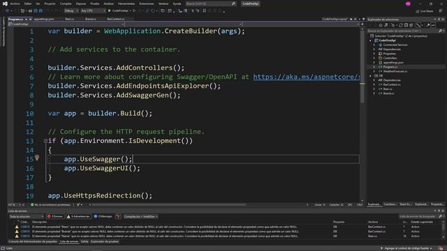Screen dimensions: 447x251
Task: Collapse the if block on line 13
Action: 45,141
